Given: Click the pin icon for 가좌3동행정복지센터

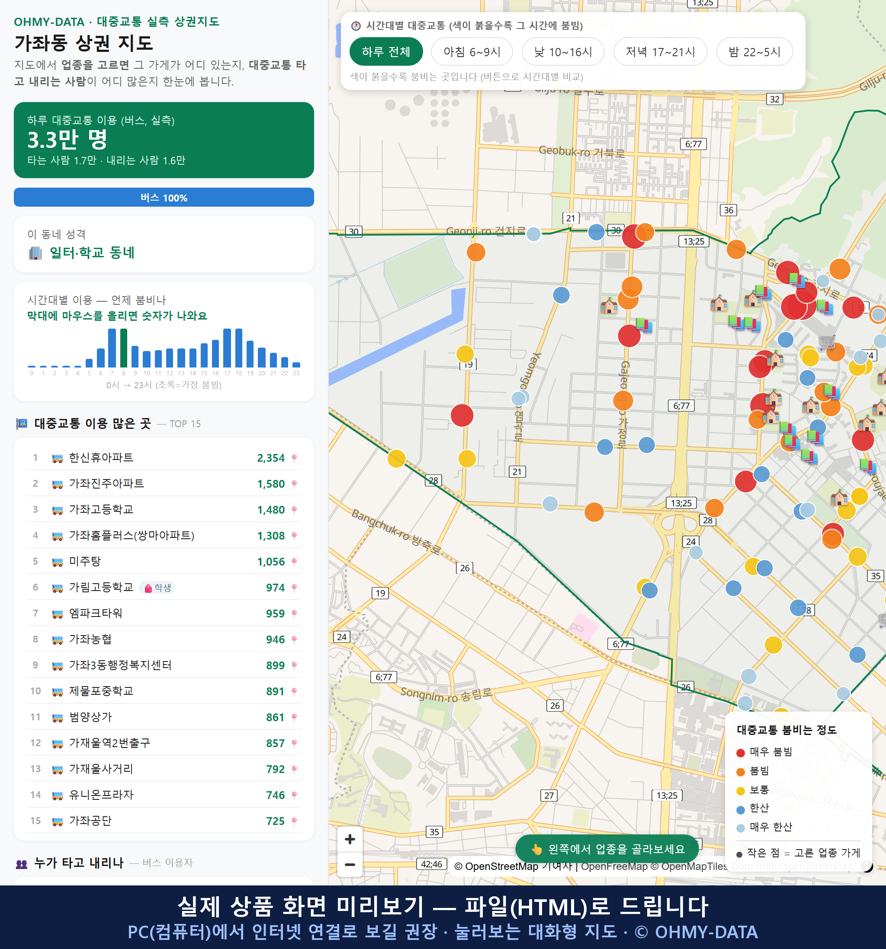Looking at the screenshot, I should tap(294, 665).
